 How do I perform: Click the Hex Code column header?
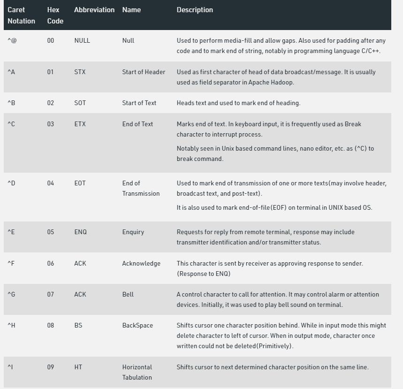tap(55, 15)
